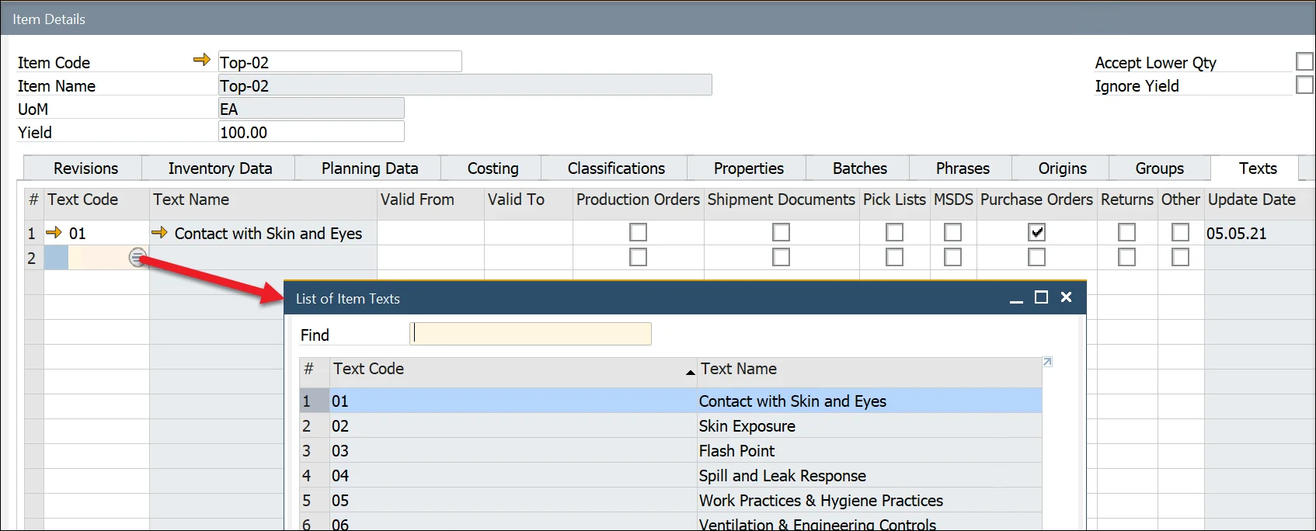This screenshot has height=531, width=1316.
Task: Sort list by Text Code column arrow
Action: click(690, 373)
